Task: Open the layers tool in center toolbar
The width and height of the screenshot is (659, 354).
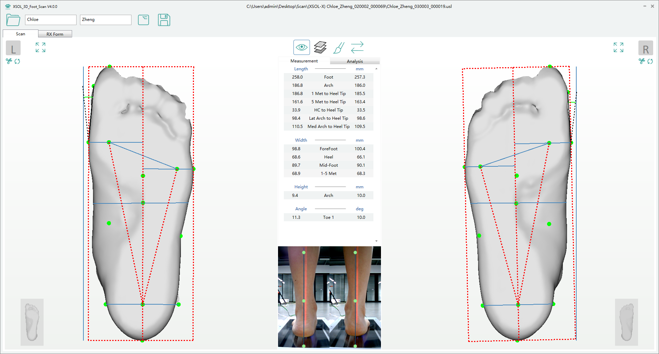Action: click(x=320, y=47)
